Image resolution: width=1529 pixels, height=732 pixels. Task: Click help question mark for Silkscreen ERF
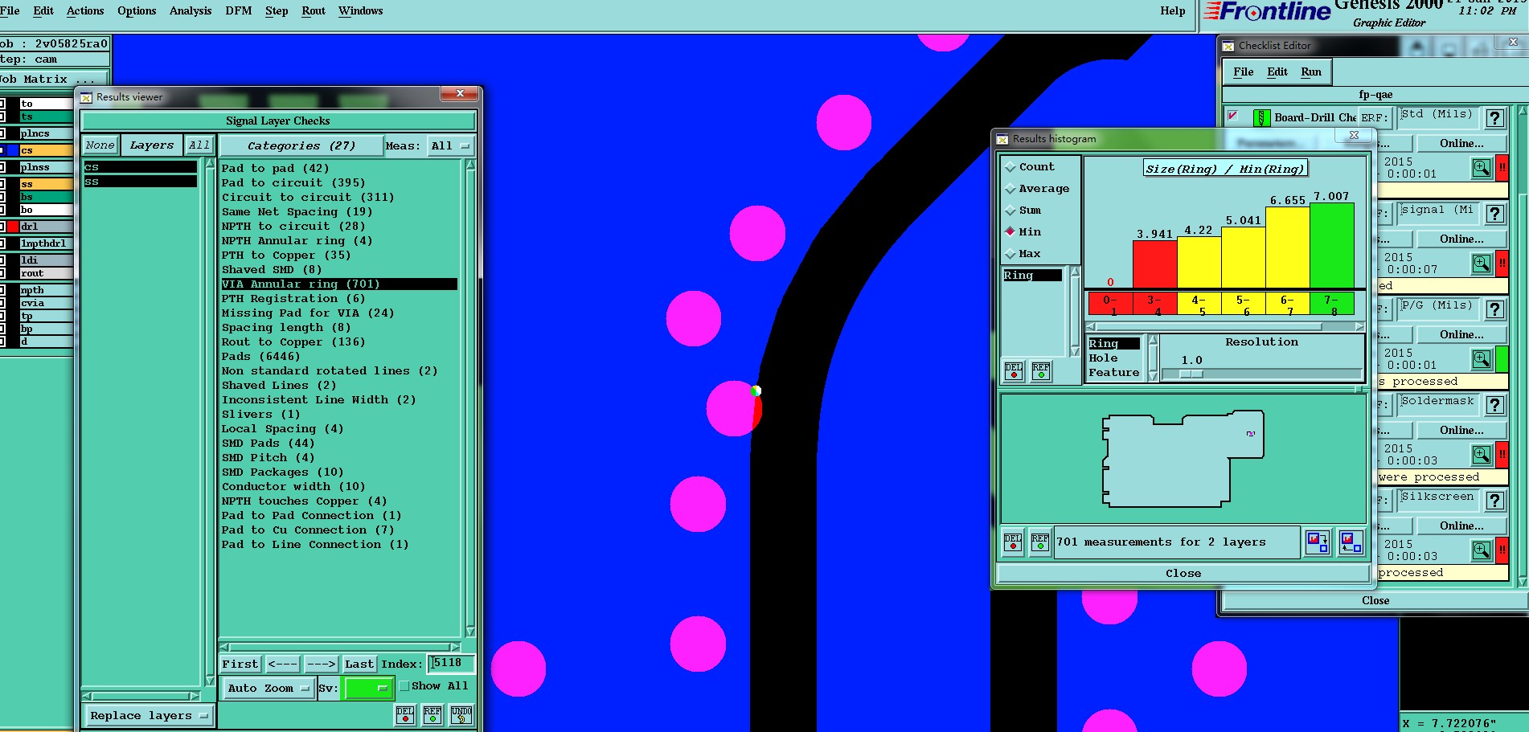1495,501
